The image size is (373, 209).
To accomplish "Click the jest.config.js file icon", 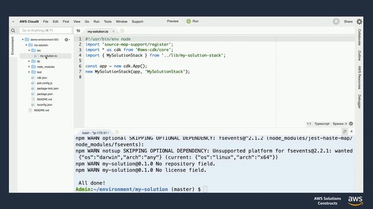I will (33, 83).
